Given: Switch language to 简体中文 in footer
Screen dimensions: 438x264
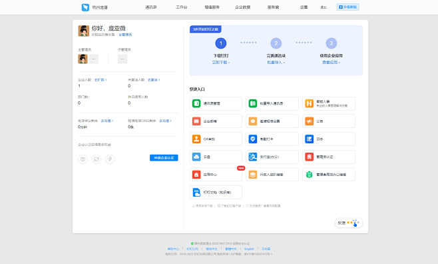Looking at the screenshot, I should (212, 249).
